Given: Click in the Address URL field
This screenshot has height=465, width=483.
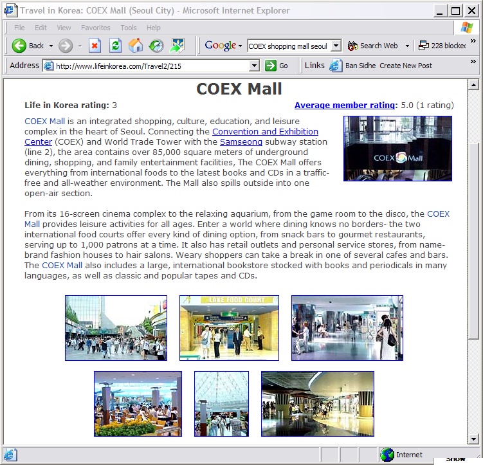Looking at the screenshot, I should coord(152,66).
